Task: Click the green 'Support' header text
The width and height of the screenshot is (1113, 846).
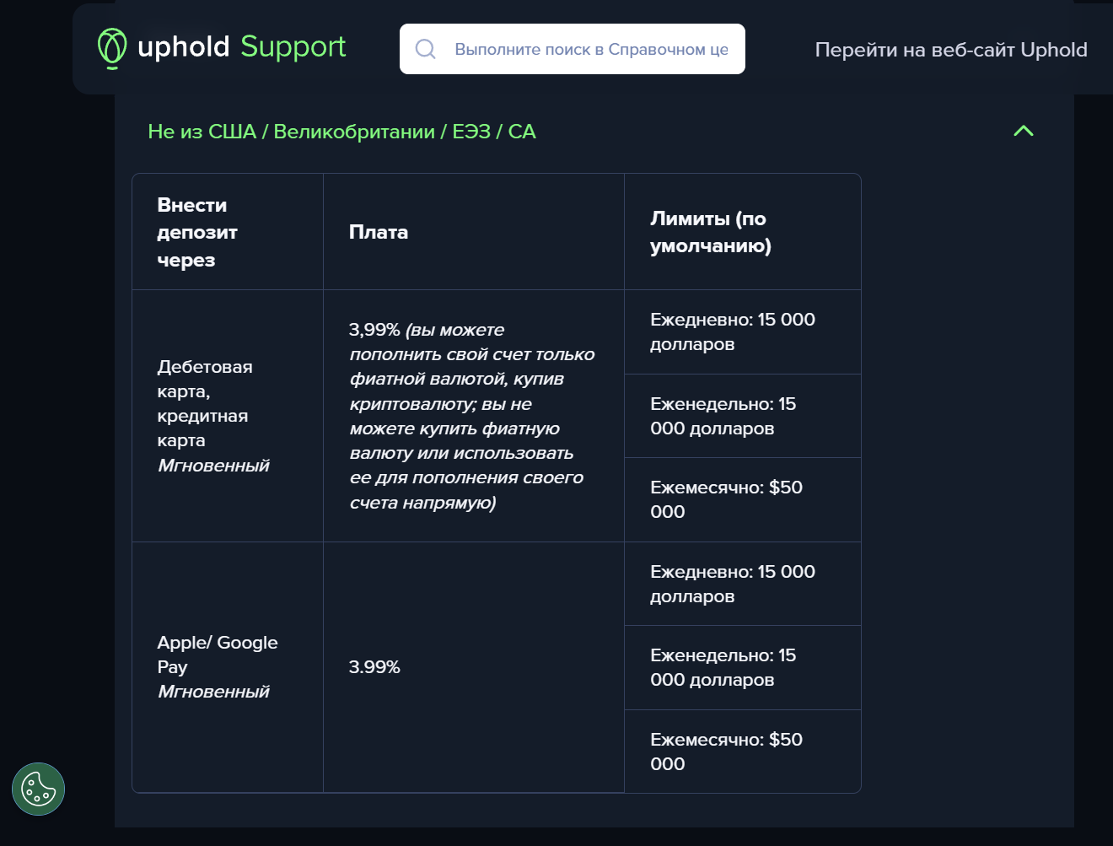Action: 293,46
